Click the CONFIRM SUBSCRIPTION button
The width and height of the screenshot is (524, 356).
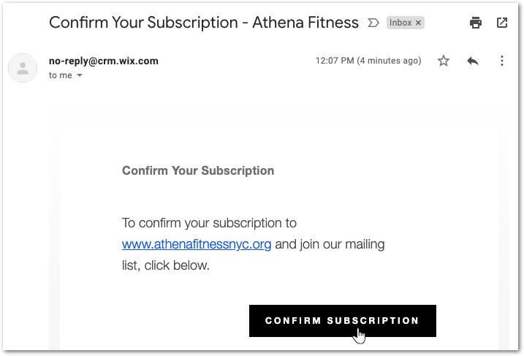(343, 321)
